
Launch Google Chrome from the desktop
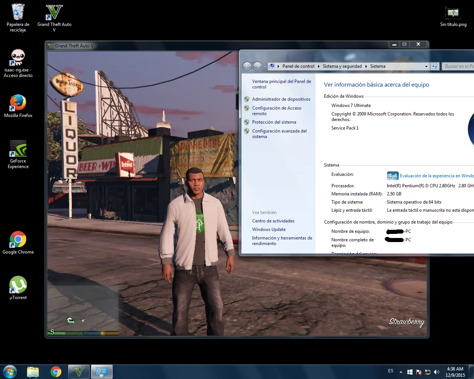tap(18, 243)
